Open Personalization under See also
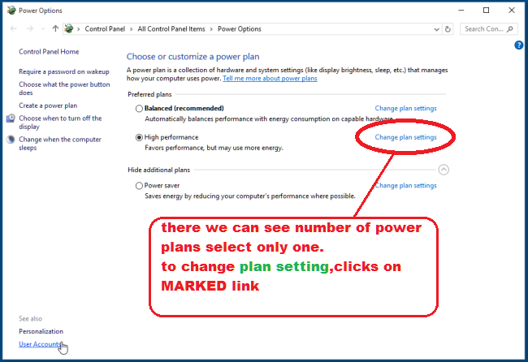 pos(41,331)
